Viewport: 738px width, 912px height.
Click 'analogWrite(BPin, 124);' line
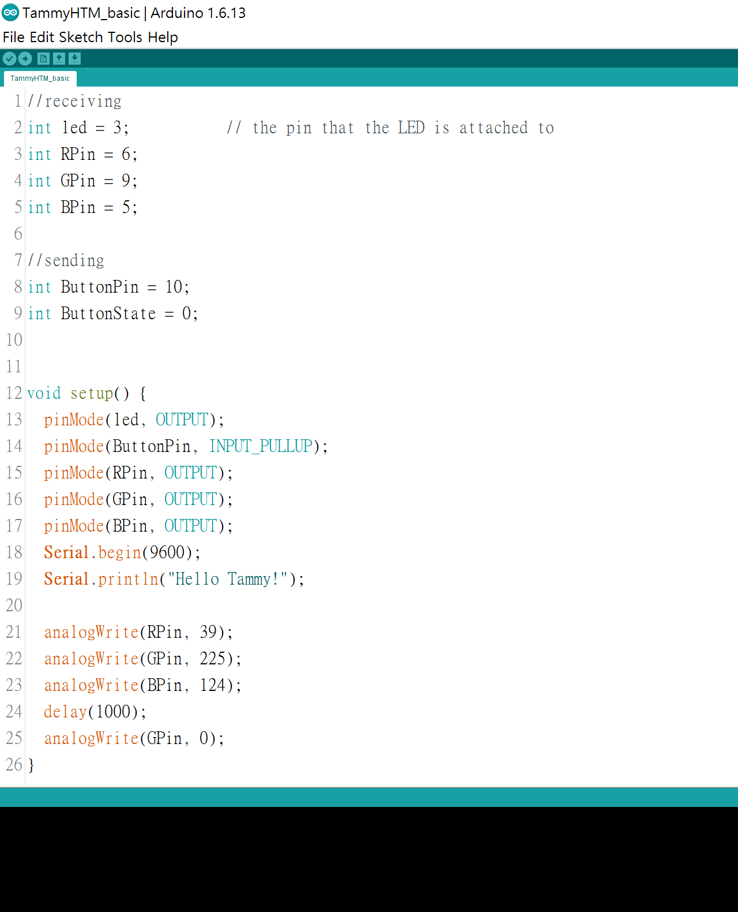coord(142,685)
